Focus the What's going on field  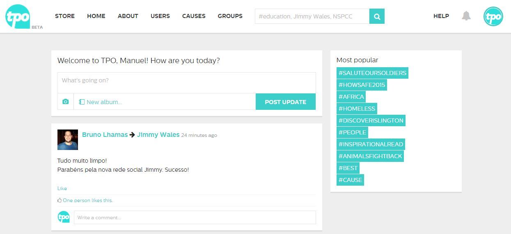[186, 82]
